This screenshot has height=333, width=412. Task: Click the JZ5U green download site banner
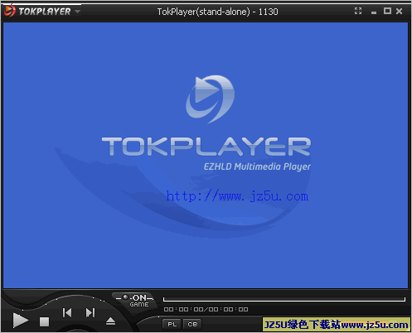pyautogui.click(x=336, y=325)
